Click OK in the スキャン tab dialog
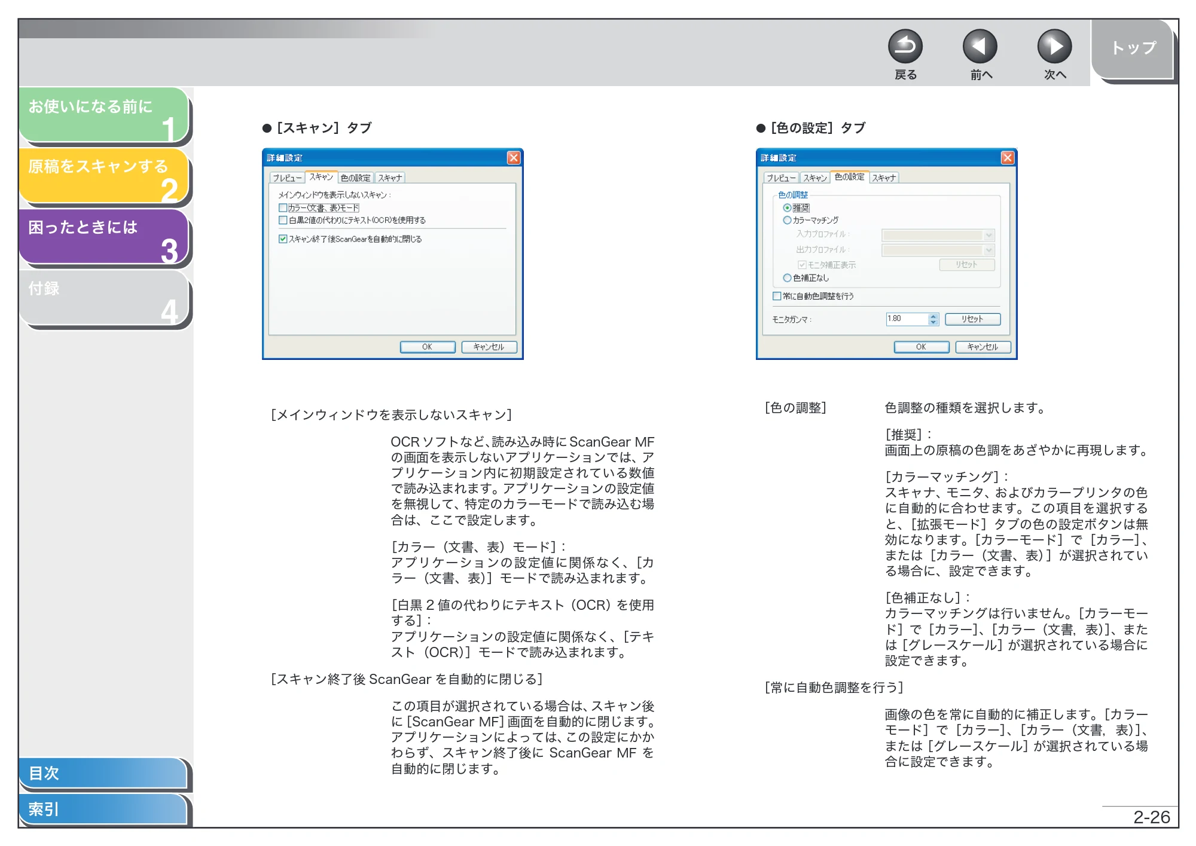This screenshot has width=1196, height=846. pyautogui.click(x=427, y=347)
